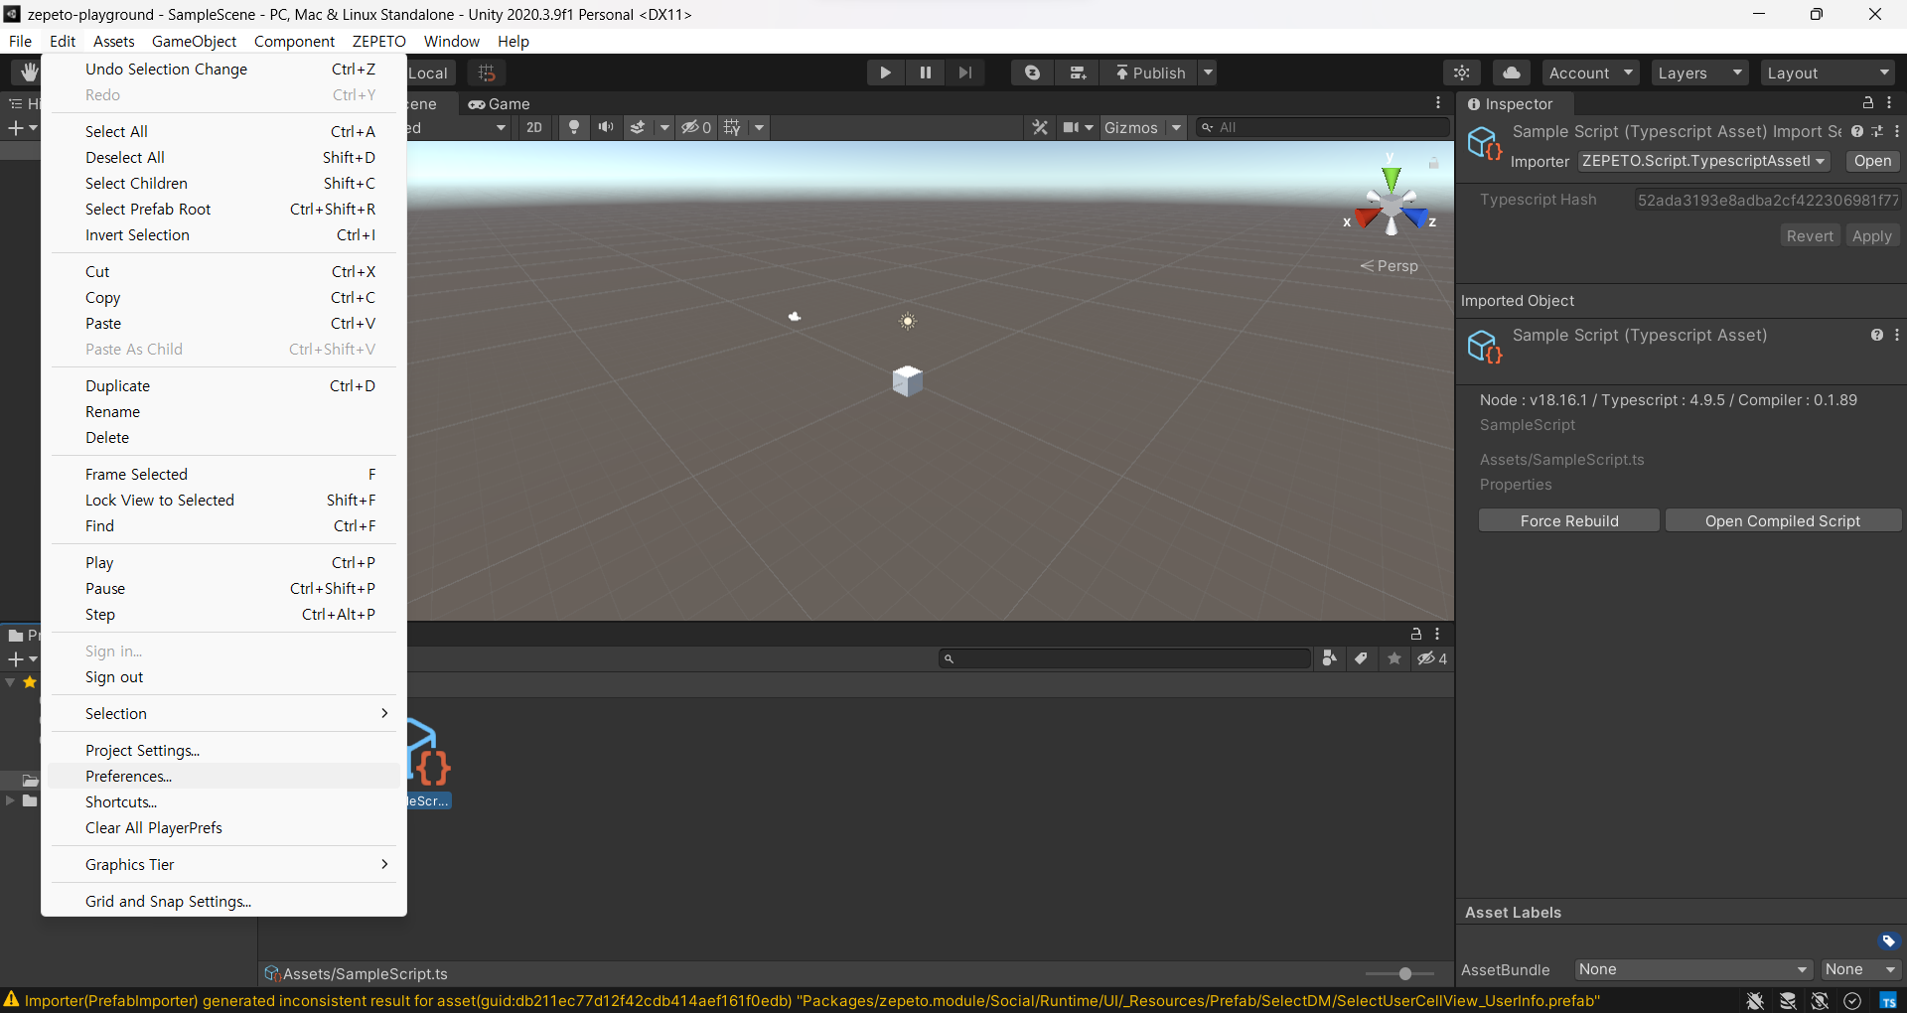Click Open Compiled Script button
1907x1013 pixels.
[1783, 520]
